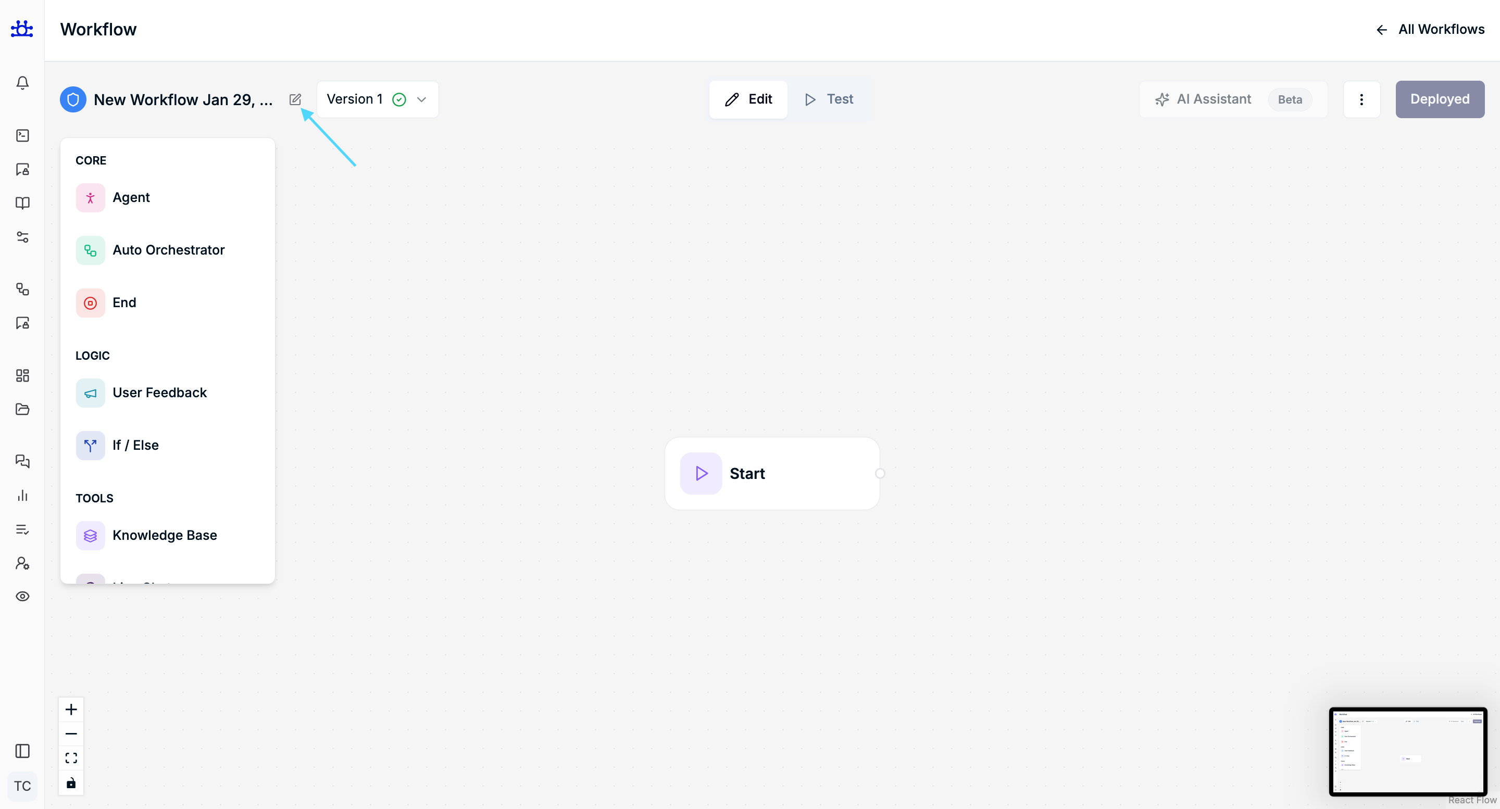
Task: Click the React Flow minimap thumbnail
Action: coord(1407,751)
